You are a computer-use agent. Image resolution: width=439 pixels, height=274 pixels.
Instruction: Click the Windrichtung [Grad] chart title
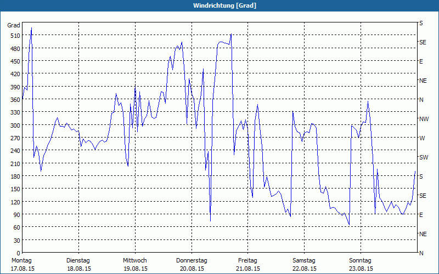pyautogui.click(x=224, y=5)
